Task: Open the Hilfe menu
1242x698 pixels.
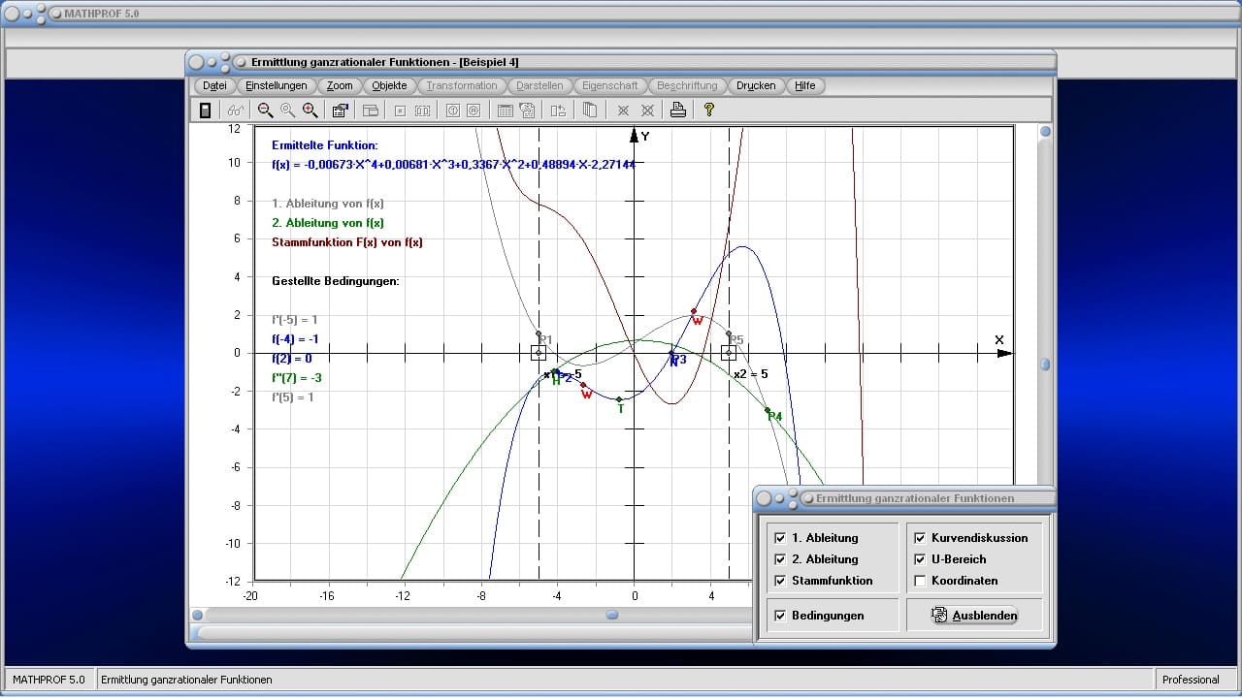Action: pos(805,85)
